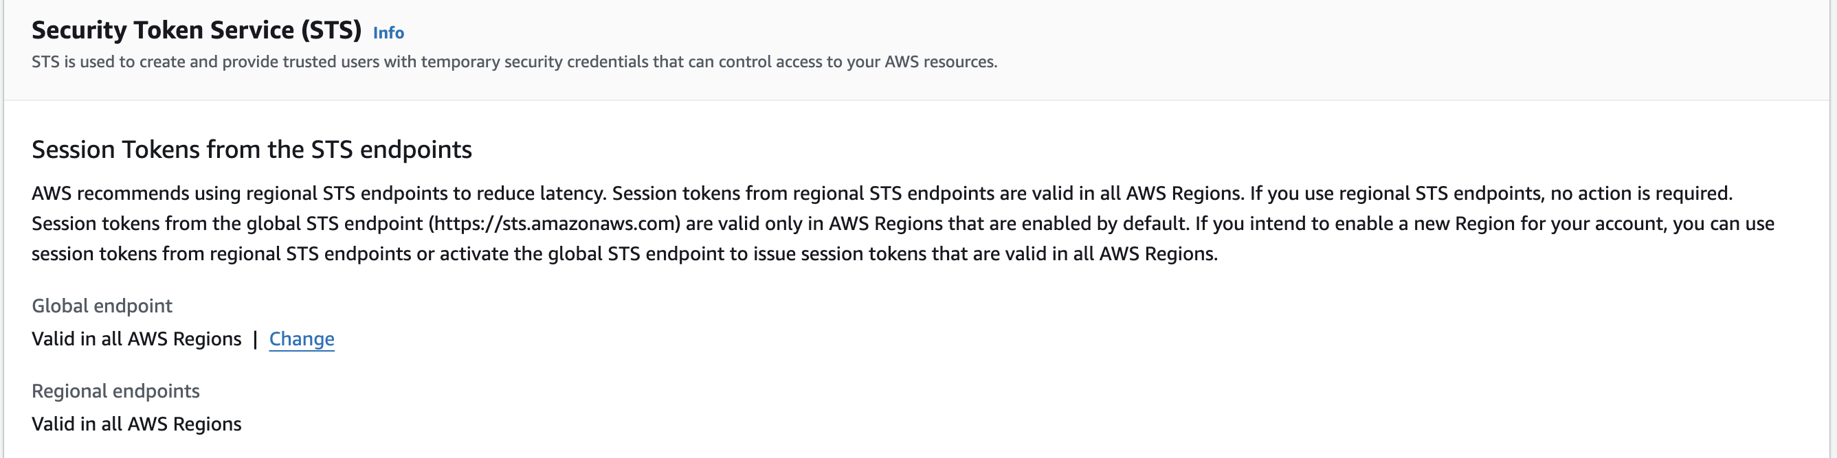The width and height of the screenshot is (1837, 458).
Task: Click the Security Token Service (STS) heading
Action: click(197, 30)
